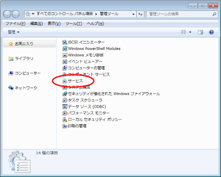Click the 管理ツール breadcrumb segment
Viewport: 221px width, 177px height.
pos(109,14)
